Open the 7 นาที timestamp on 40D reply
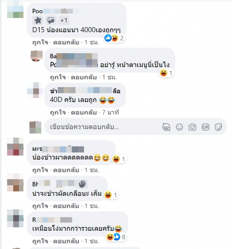Viewport: 232px width, 249px height. [110, 112]
